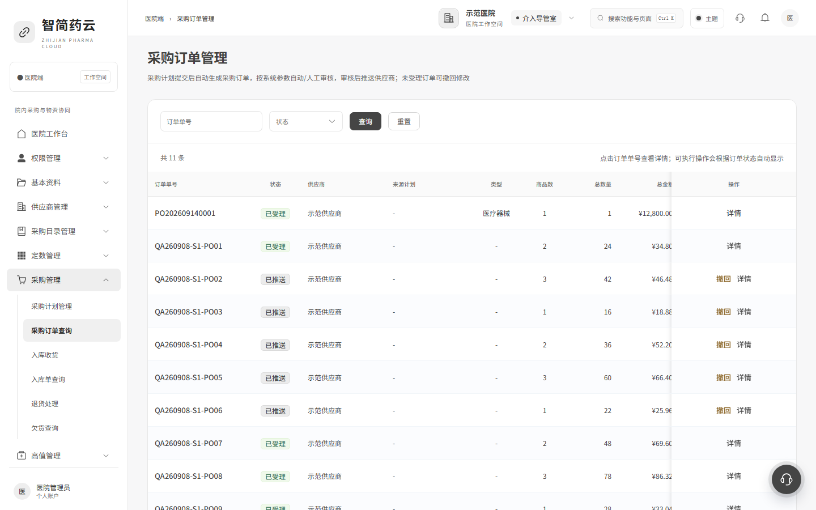The image size is (816, 510).
Task: Click the user avatar 医 in top bar
Action: 790,18
